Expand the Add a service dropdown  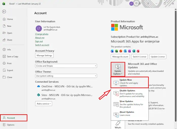coord(43,104)
